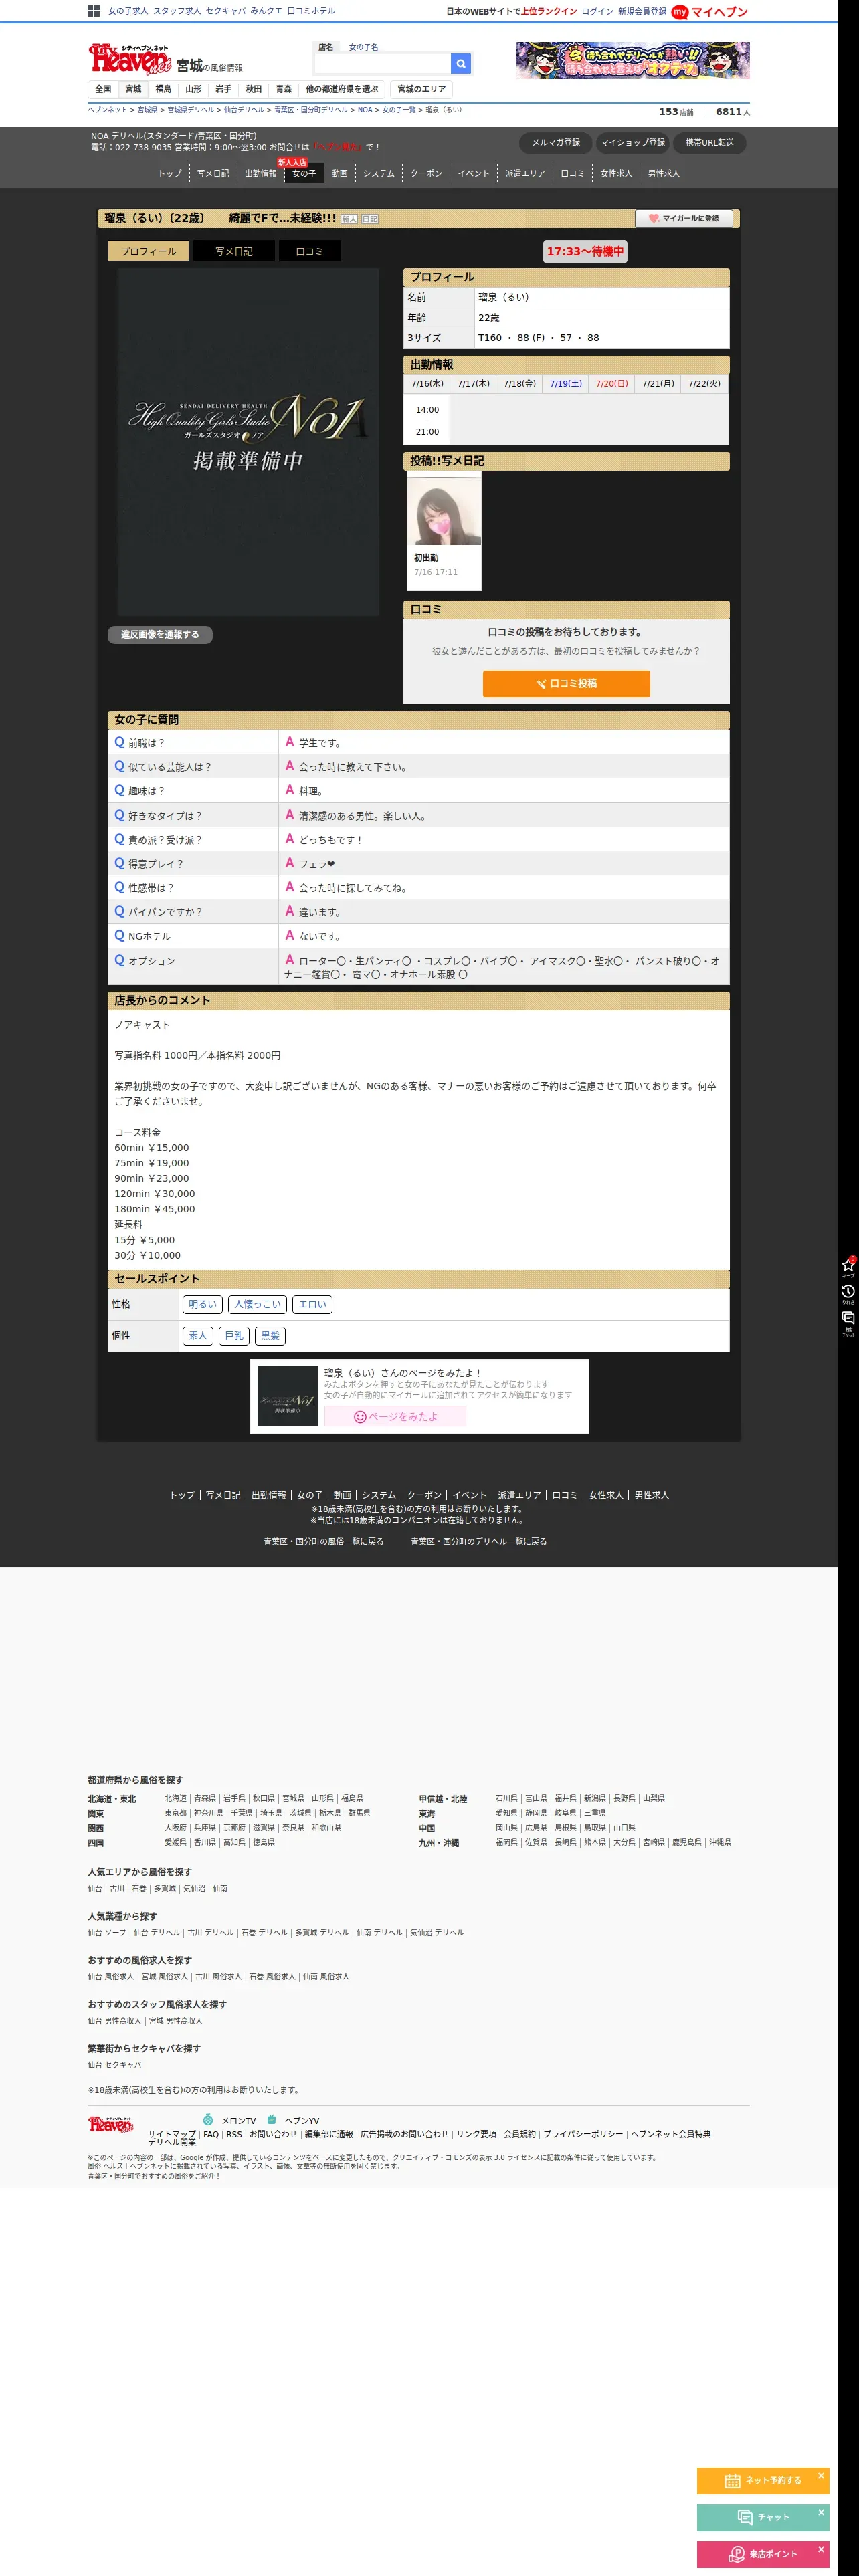Open the システム shop menu item
Viewport: 859px width, 2576px height.
tap(379, 174)
